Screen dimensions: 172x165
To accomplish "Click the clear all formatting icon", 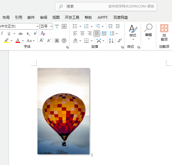I will click(x=43, y=33).
